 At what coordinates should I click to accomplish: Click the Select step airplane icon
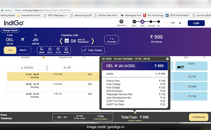pos(143,21)
